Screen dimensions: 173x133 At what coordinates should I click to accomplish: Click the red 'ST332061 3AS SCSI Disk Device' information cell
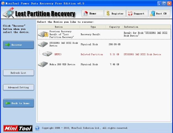click(x=142, y=54)
